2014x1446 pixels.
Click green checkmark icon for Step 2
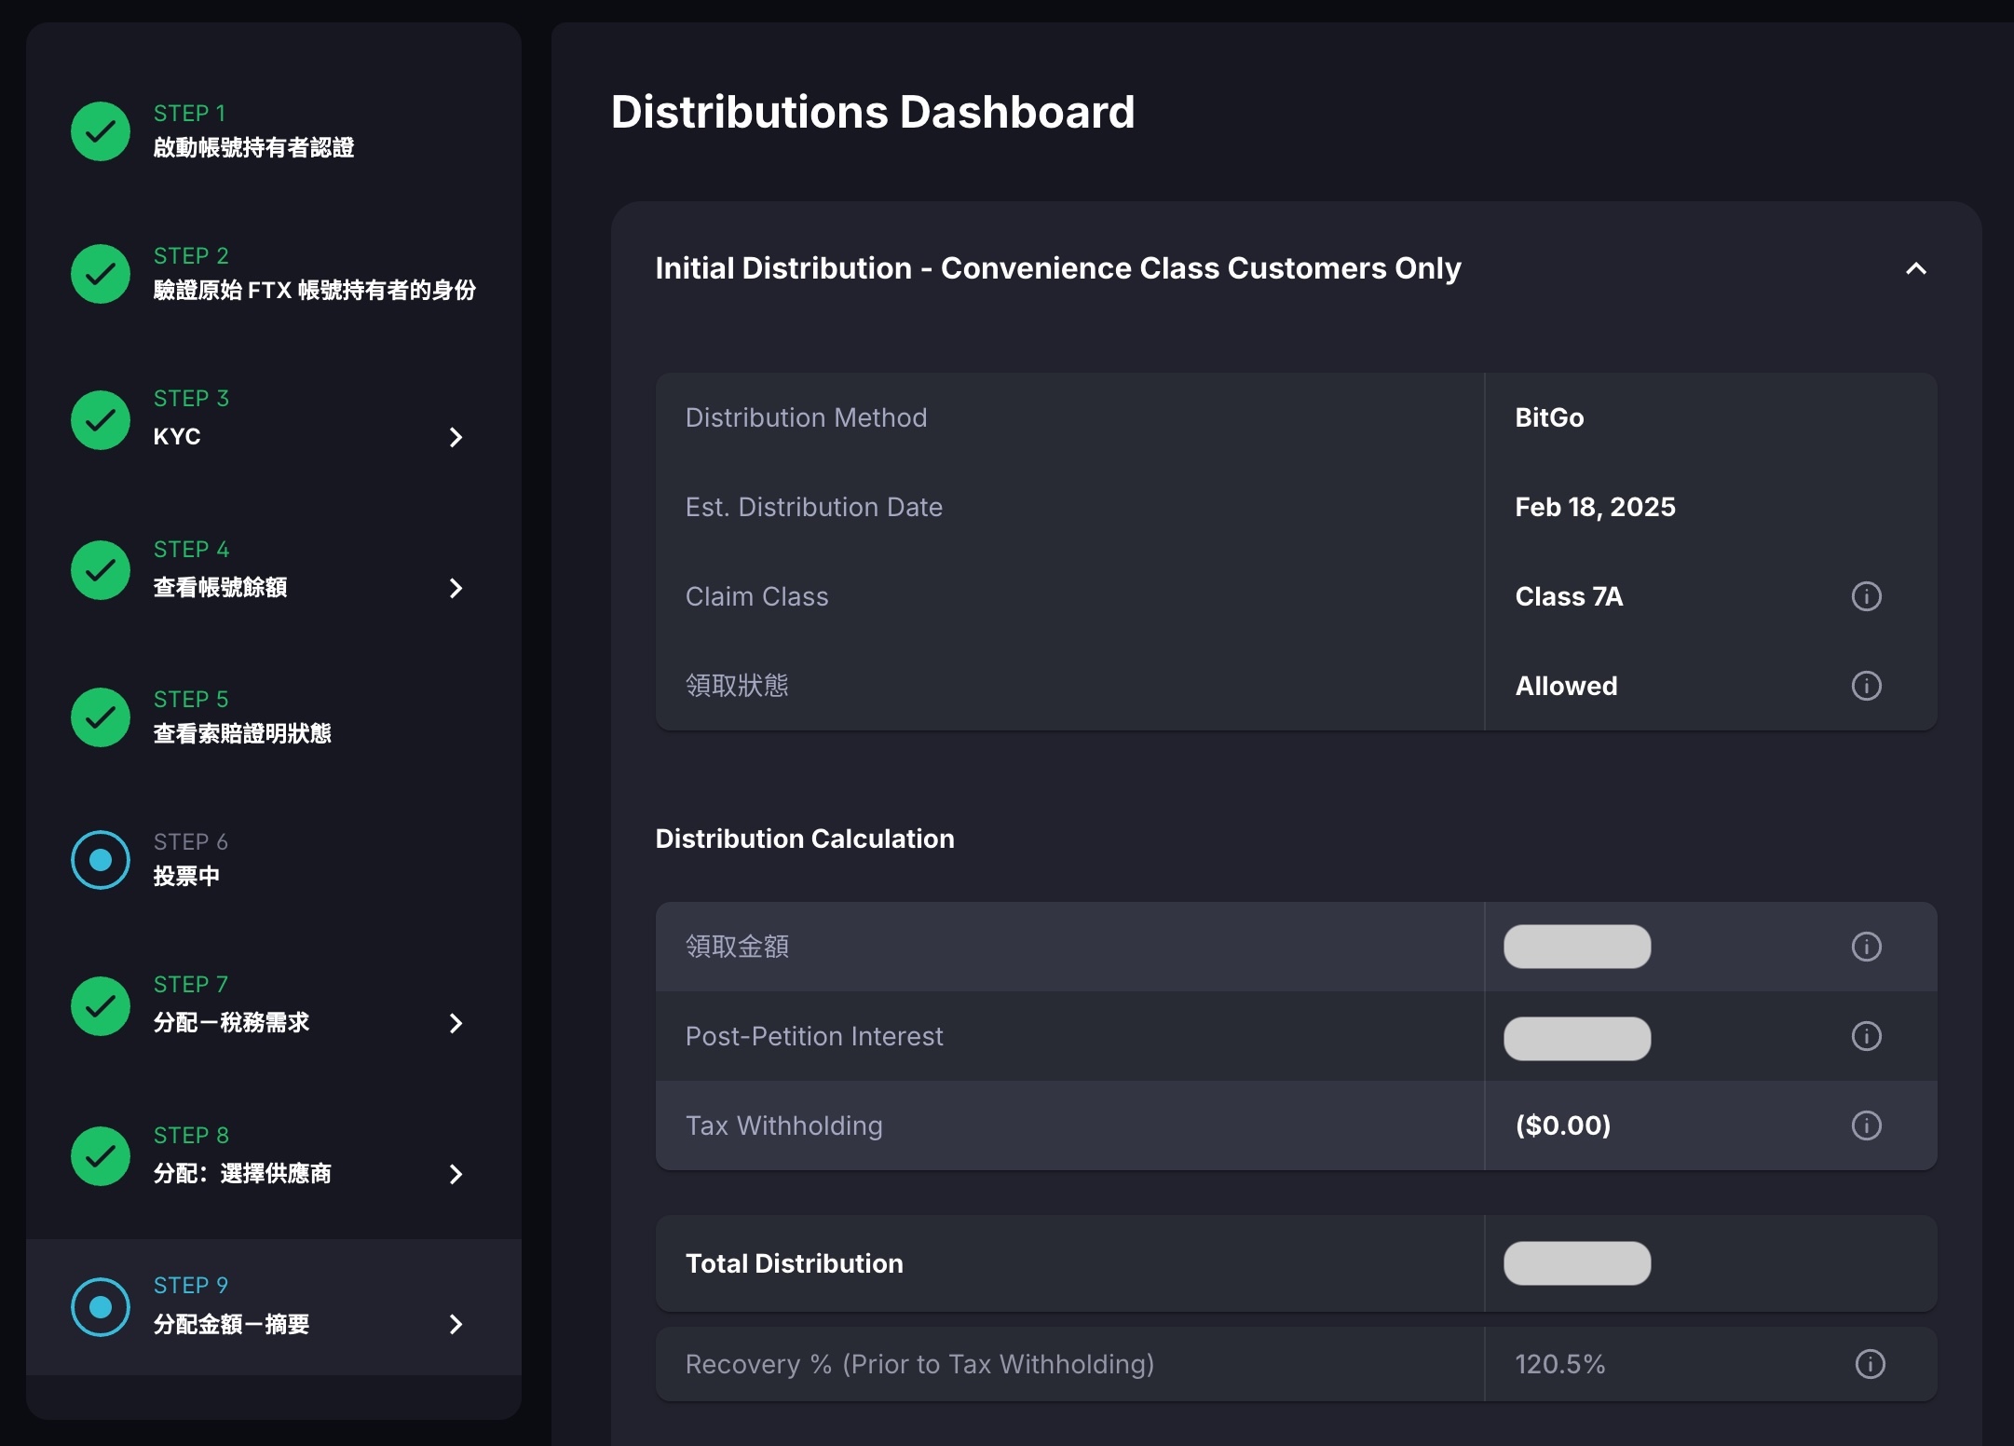[x=101, y=274]
